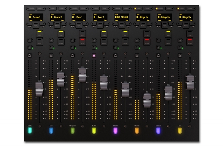223x148 pixels.
Task: Click the green Opt/Win key
Action: (x=72, y=130)
